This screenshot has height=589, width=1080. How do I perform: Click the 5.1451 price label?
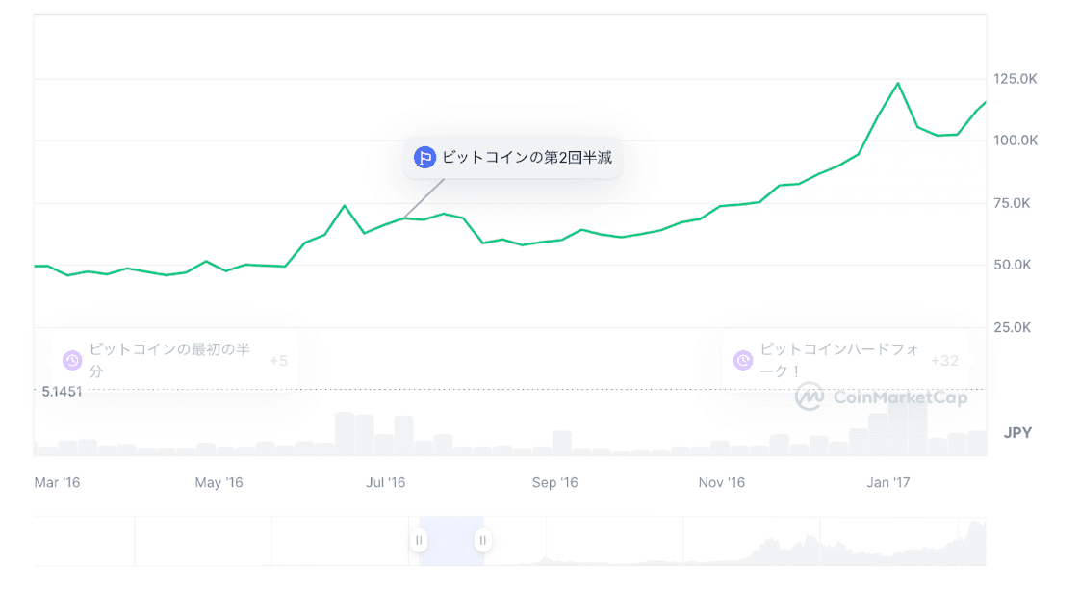(x=62, y=392)
